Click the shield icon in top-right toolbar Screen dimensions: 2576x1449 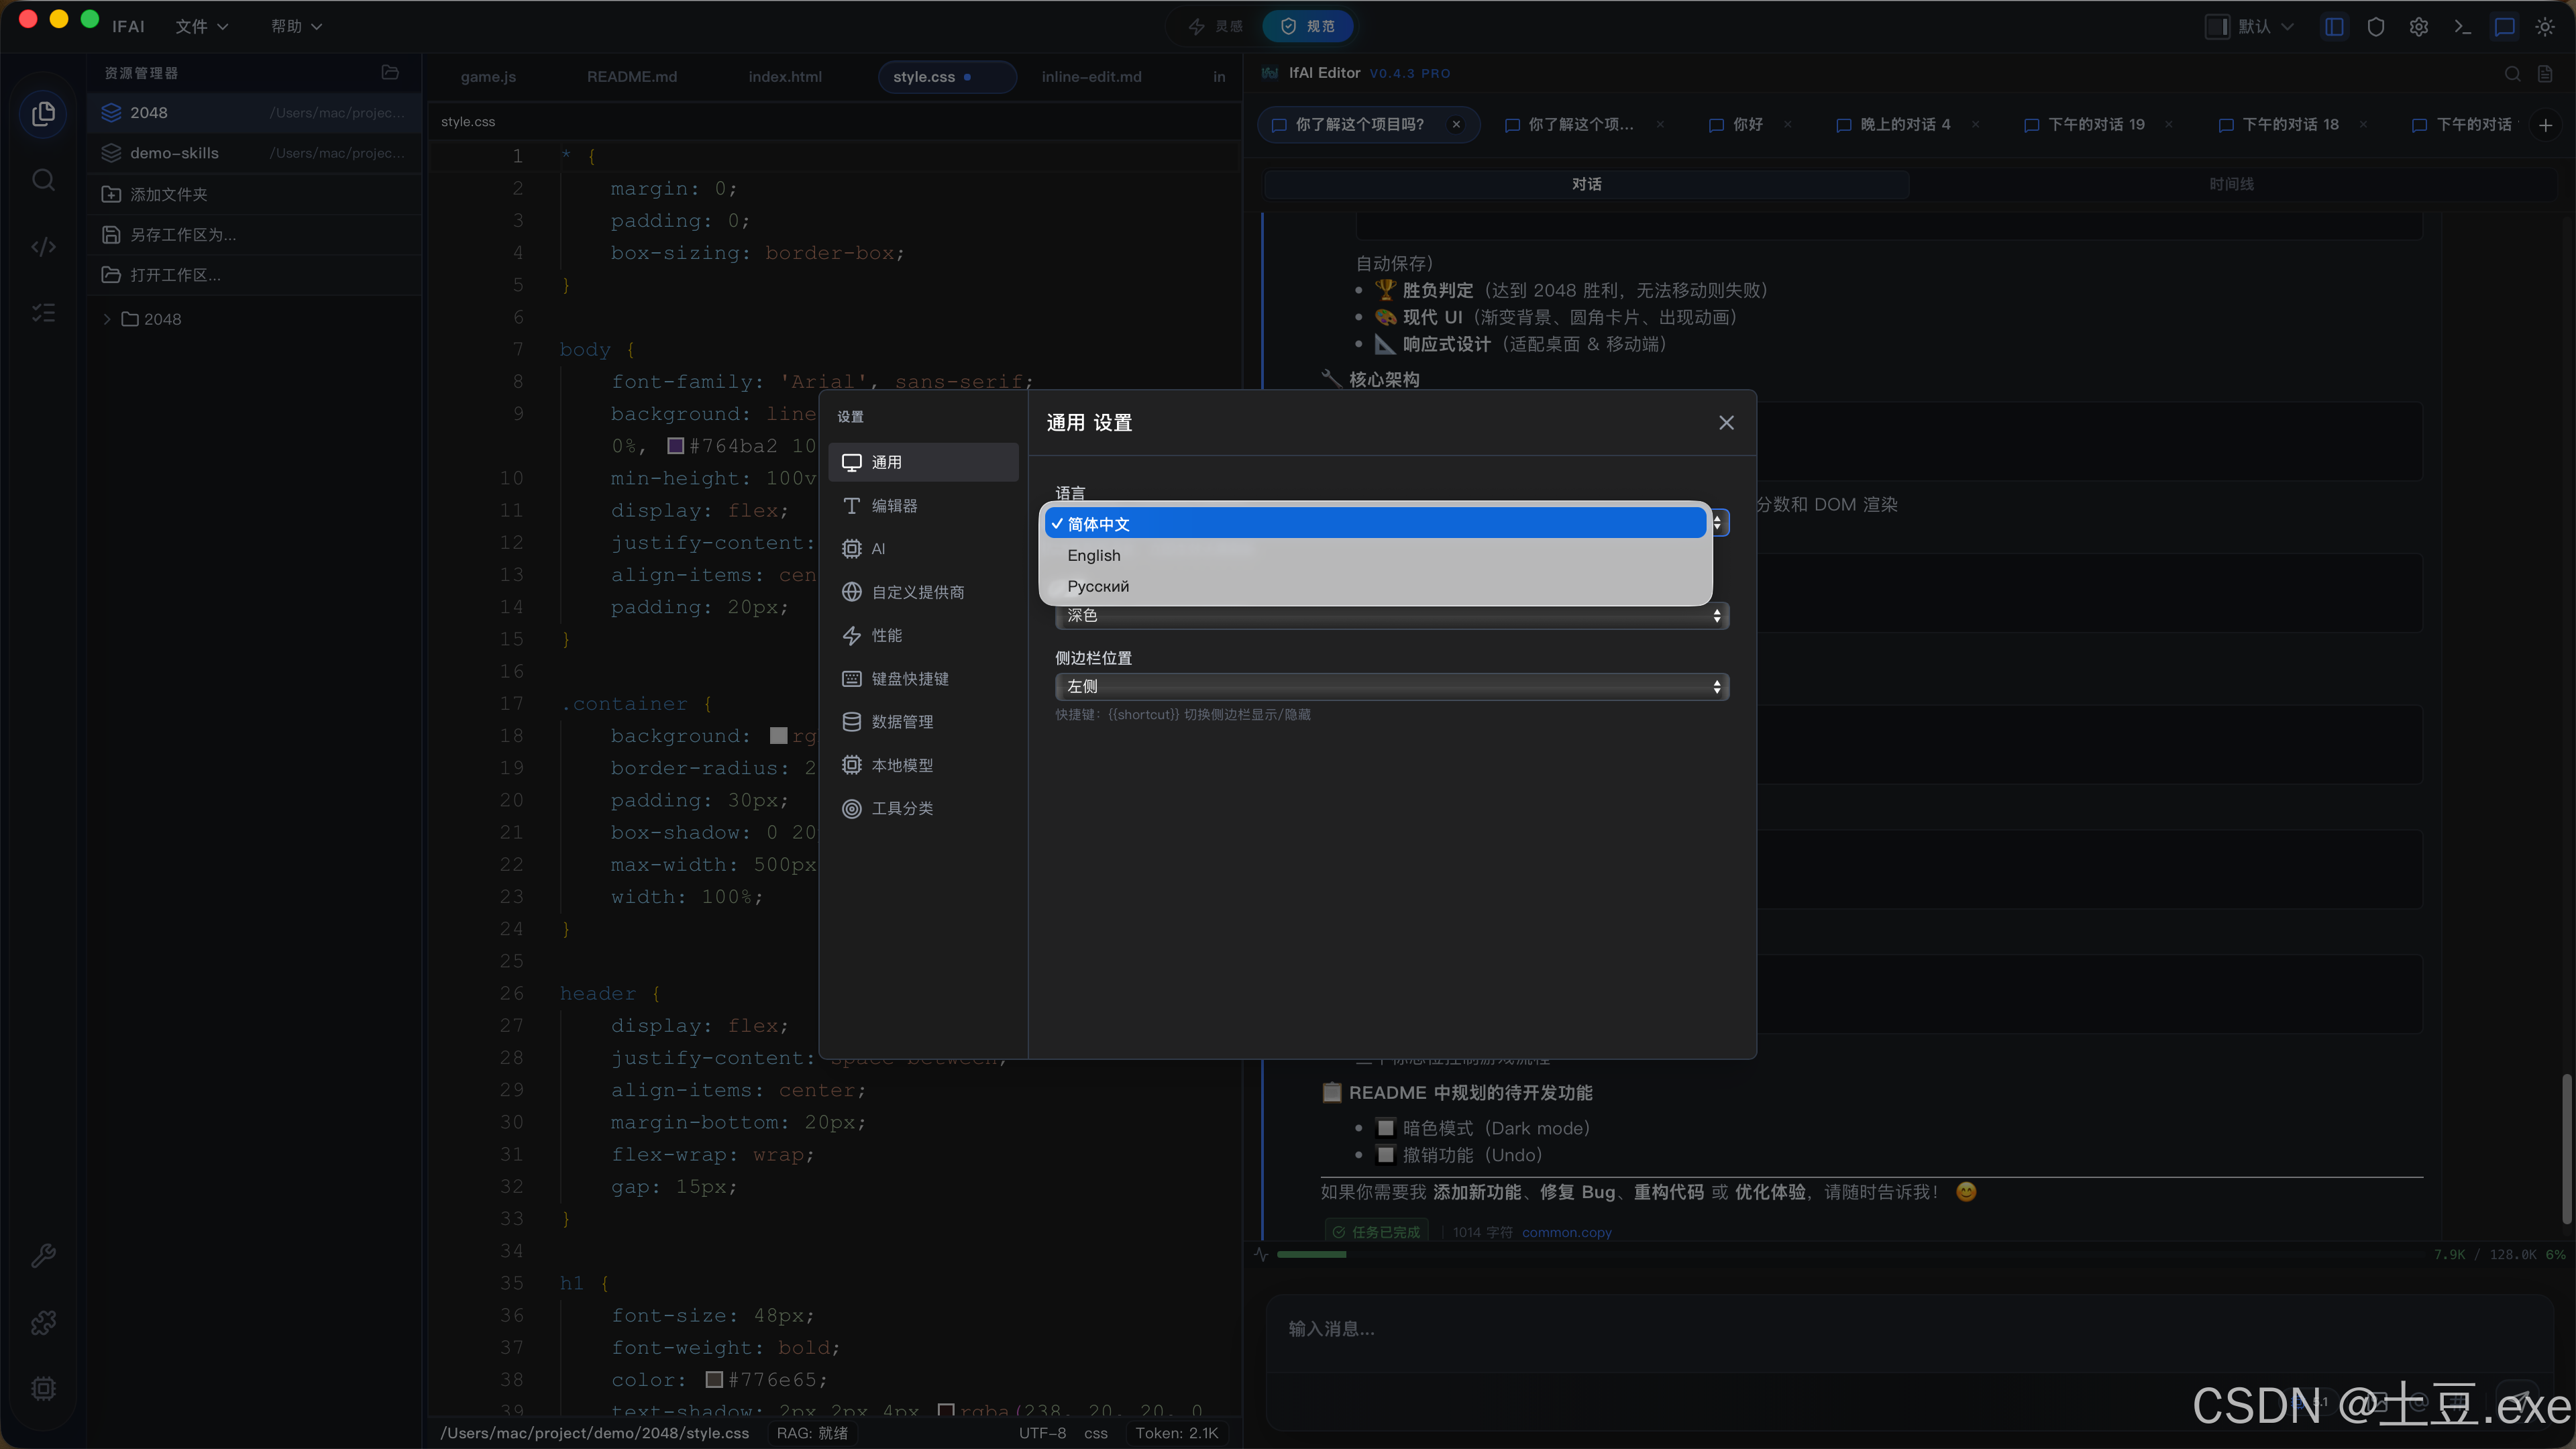click(2376, 27)
